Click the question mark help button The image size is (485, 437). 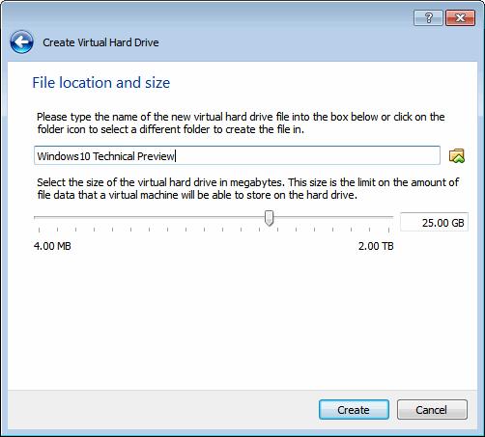tap(428, 17)
